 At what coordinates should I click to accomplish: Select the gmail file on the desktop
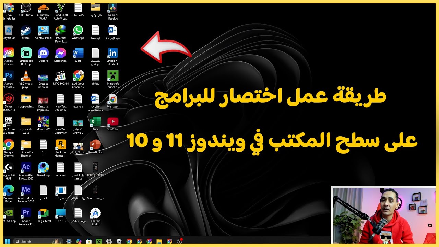43,193
